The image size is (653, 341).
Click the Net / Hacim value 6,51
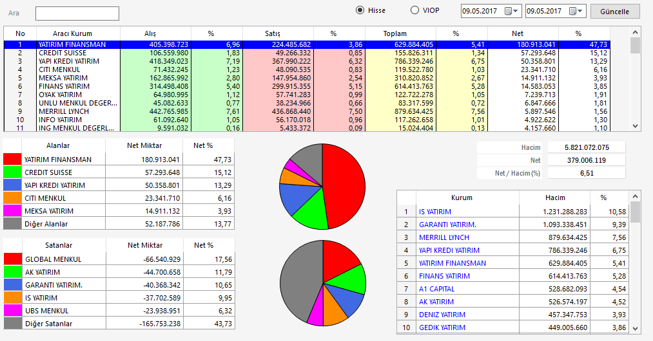pos(587,173)
